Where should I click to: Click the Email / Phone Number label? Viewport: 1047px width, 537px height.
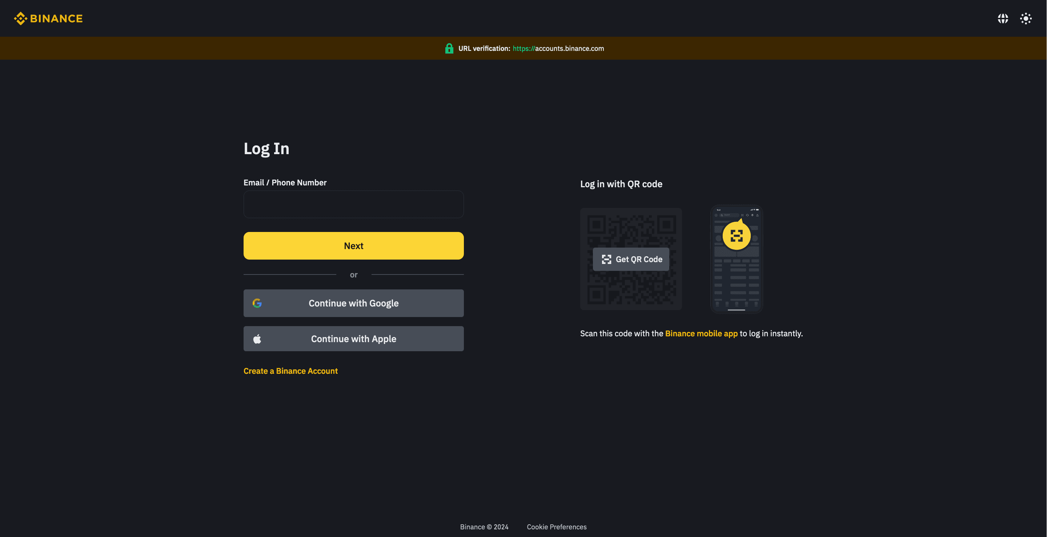coord(285,183)
